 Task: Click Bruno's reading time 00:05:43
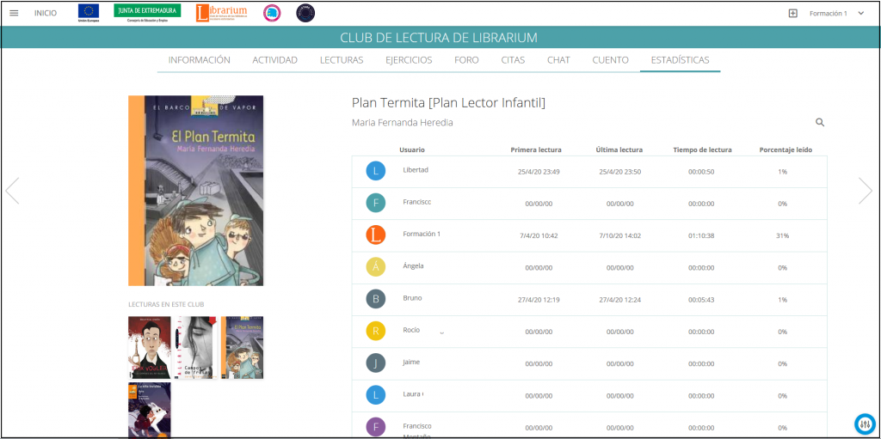click(701, 300)
